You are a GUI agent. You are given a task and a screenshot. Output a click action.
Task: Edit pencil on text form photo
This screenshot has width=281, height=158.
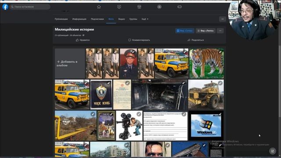tap(184, 114)
